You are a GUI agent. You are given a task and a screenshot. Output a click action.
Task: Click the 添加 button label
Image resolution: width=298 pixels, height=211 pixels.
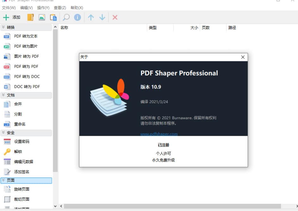pos(16,17)
